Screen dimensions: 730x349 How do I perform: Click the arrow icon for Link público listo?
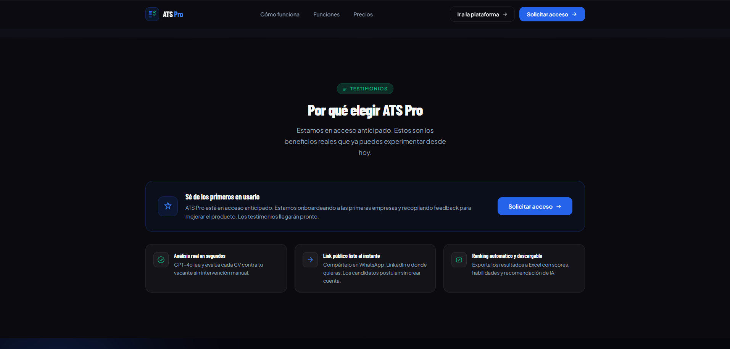point(310,260)
